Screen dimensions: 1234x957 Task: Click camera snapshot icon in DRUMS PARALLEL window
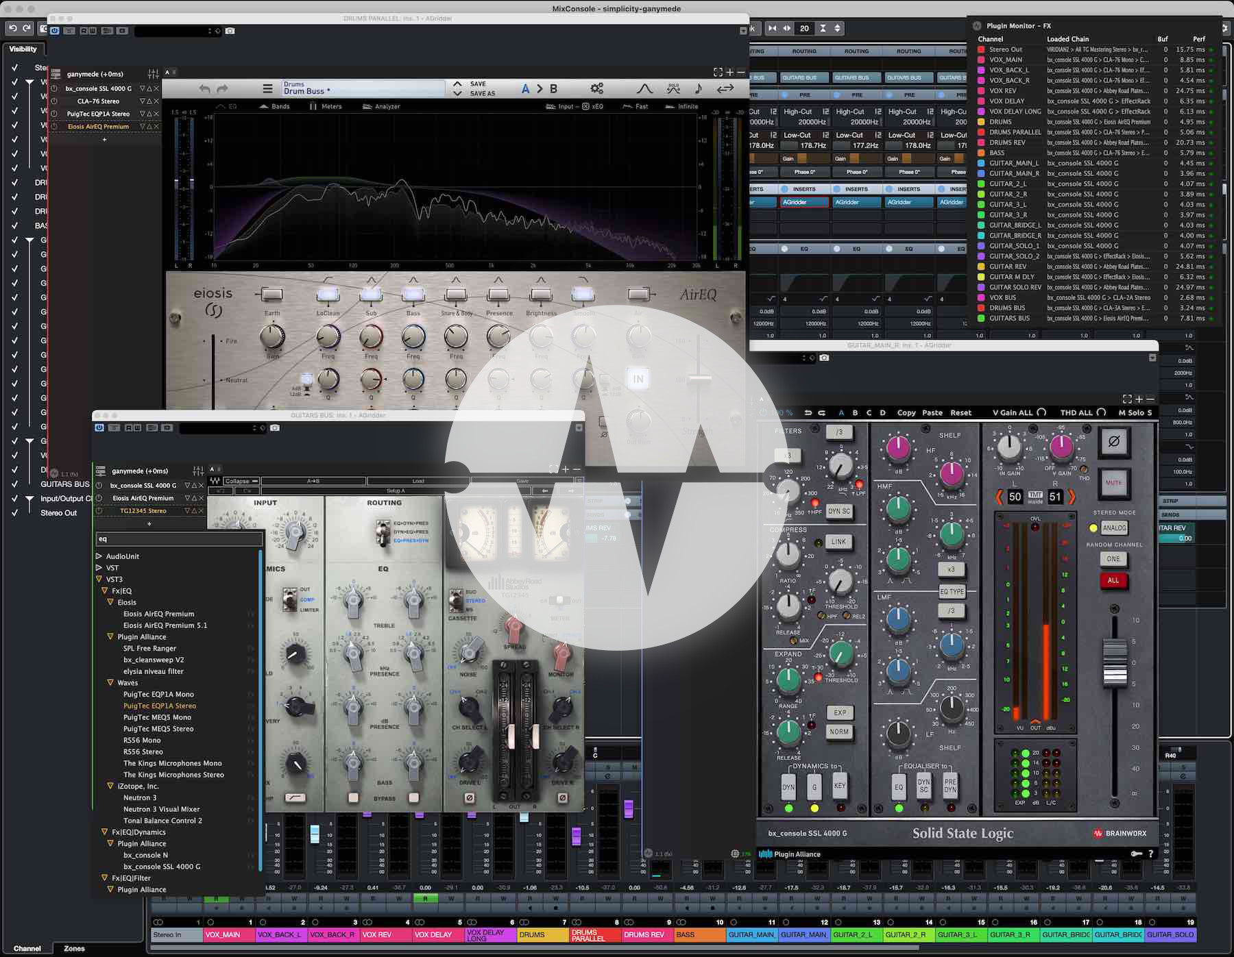coord(230,31)
